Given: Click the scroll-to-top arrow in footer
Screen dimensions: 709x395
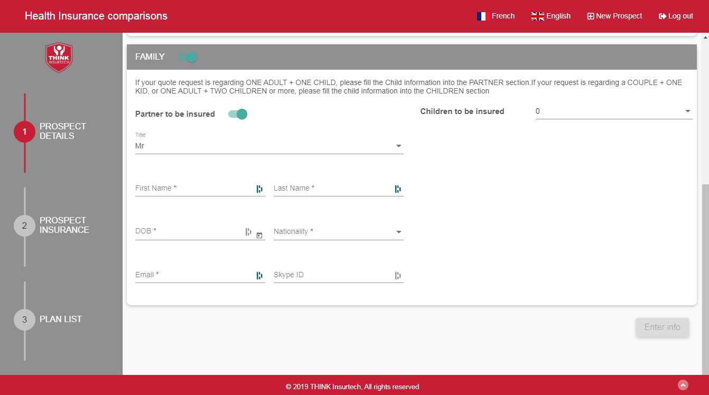Looking at the screenshot, I should 683,385.
